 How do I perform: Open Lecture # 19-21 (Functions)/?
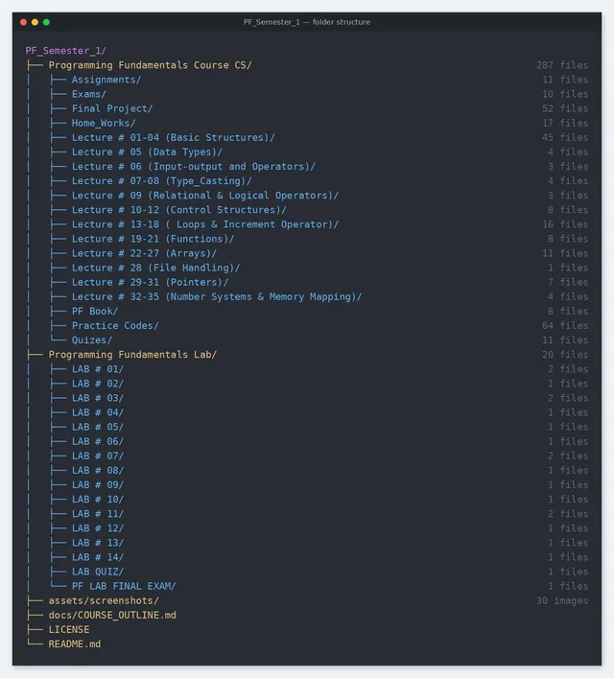coord(153,239)
